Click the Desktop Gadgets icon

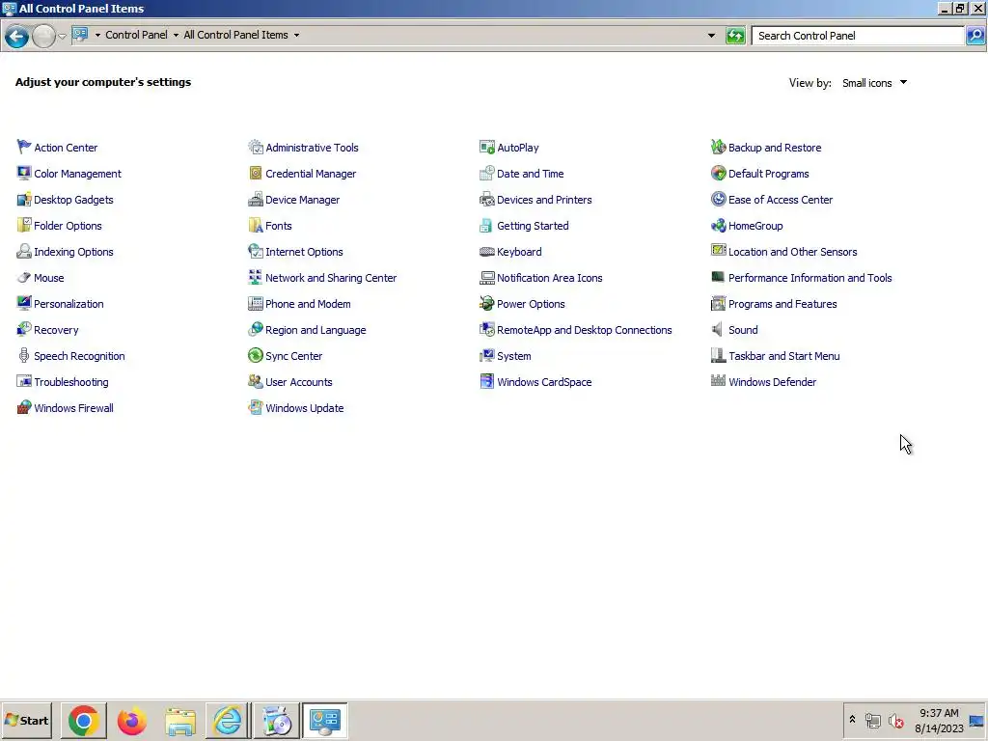[24, 199]
